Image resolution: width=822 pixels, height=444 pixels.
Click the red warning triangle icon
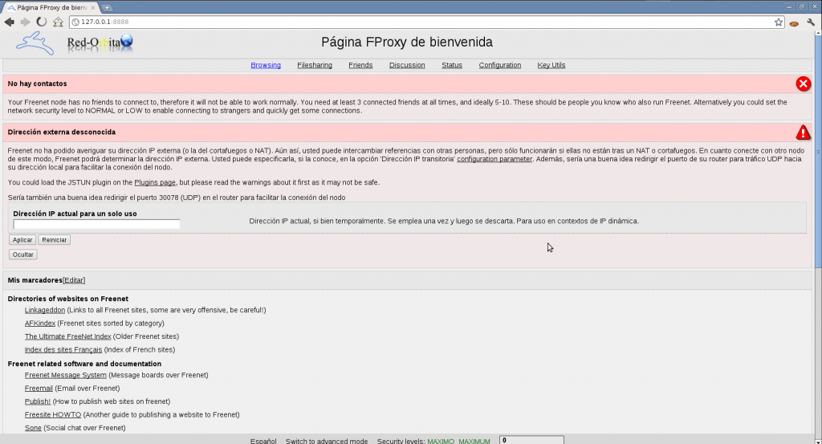point(803,132)
